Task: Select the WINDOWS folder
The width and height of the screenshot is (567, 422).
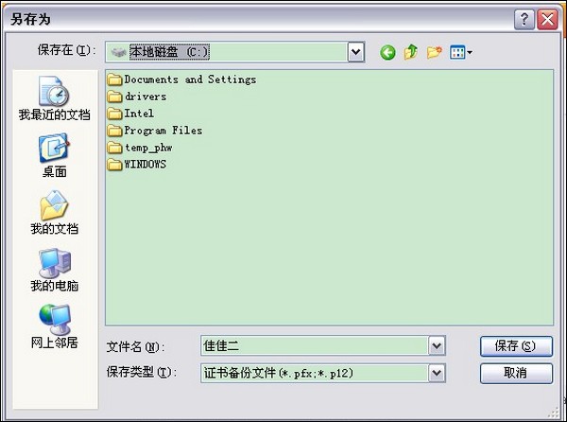Action: click(x=145, y=164)
